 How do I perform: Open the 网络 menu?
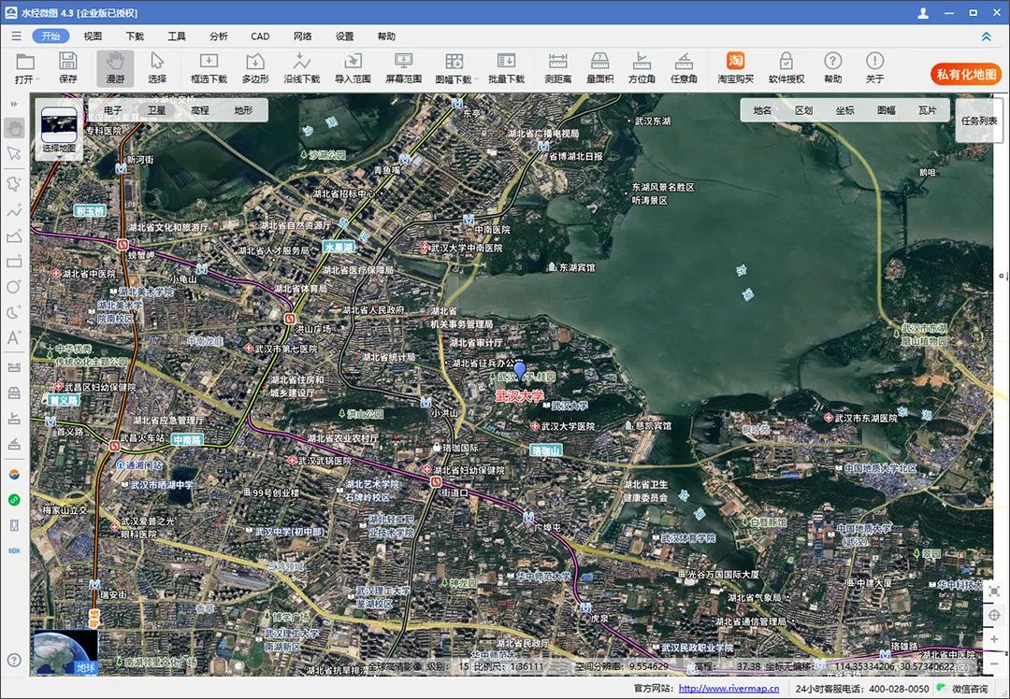coord(303,36)
